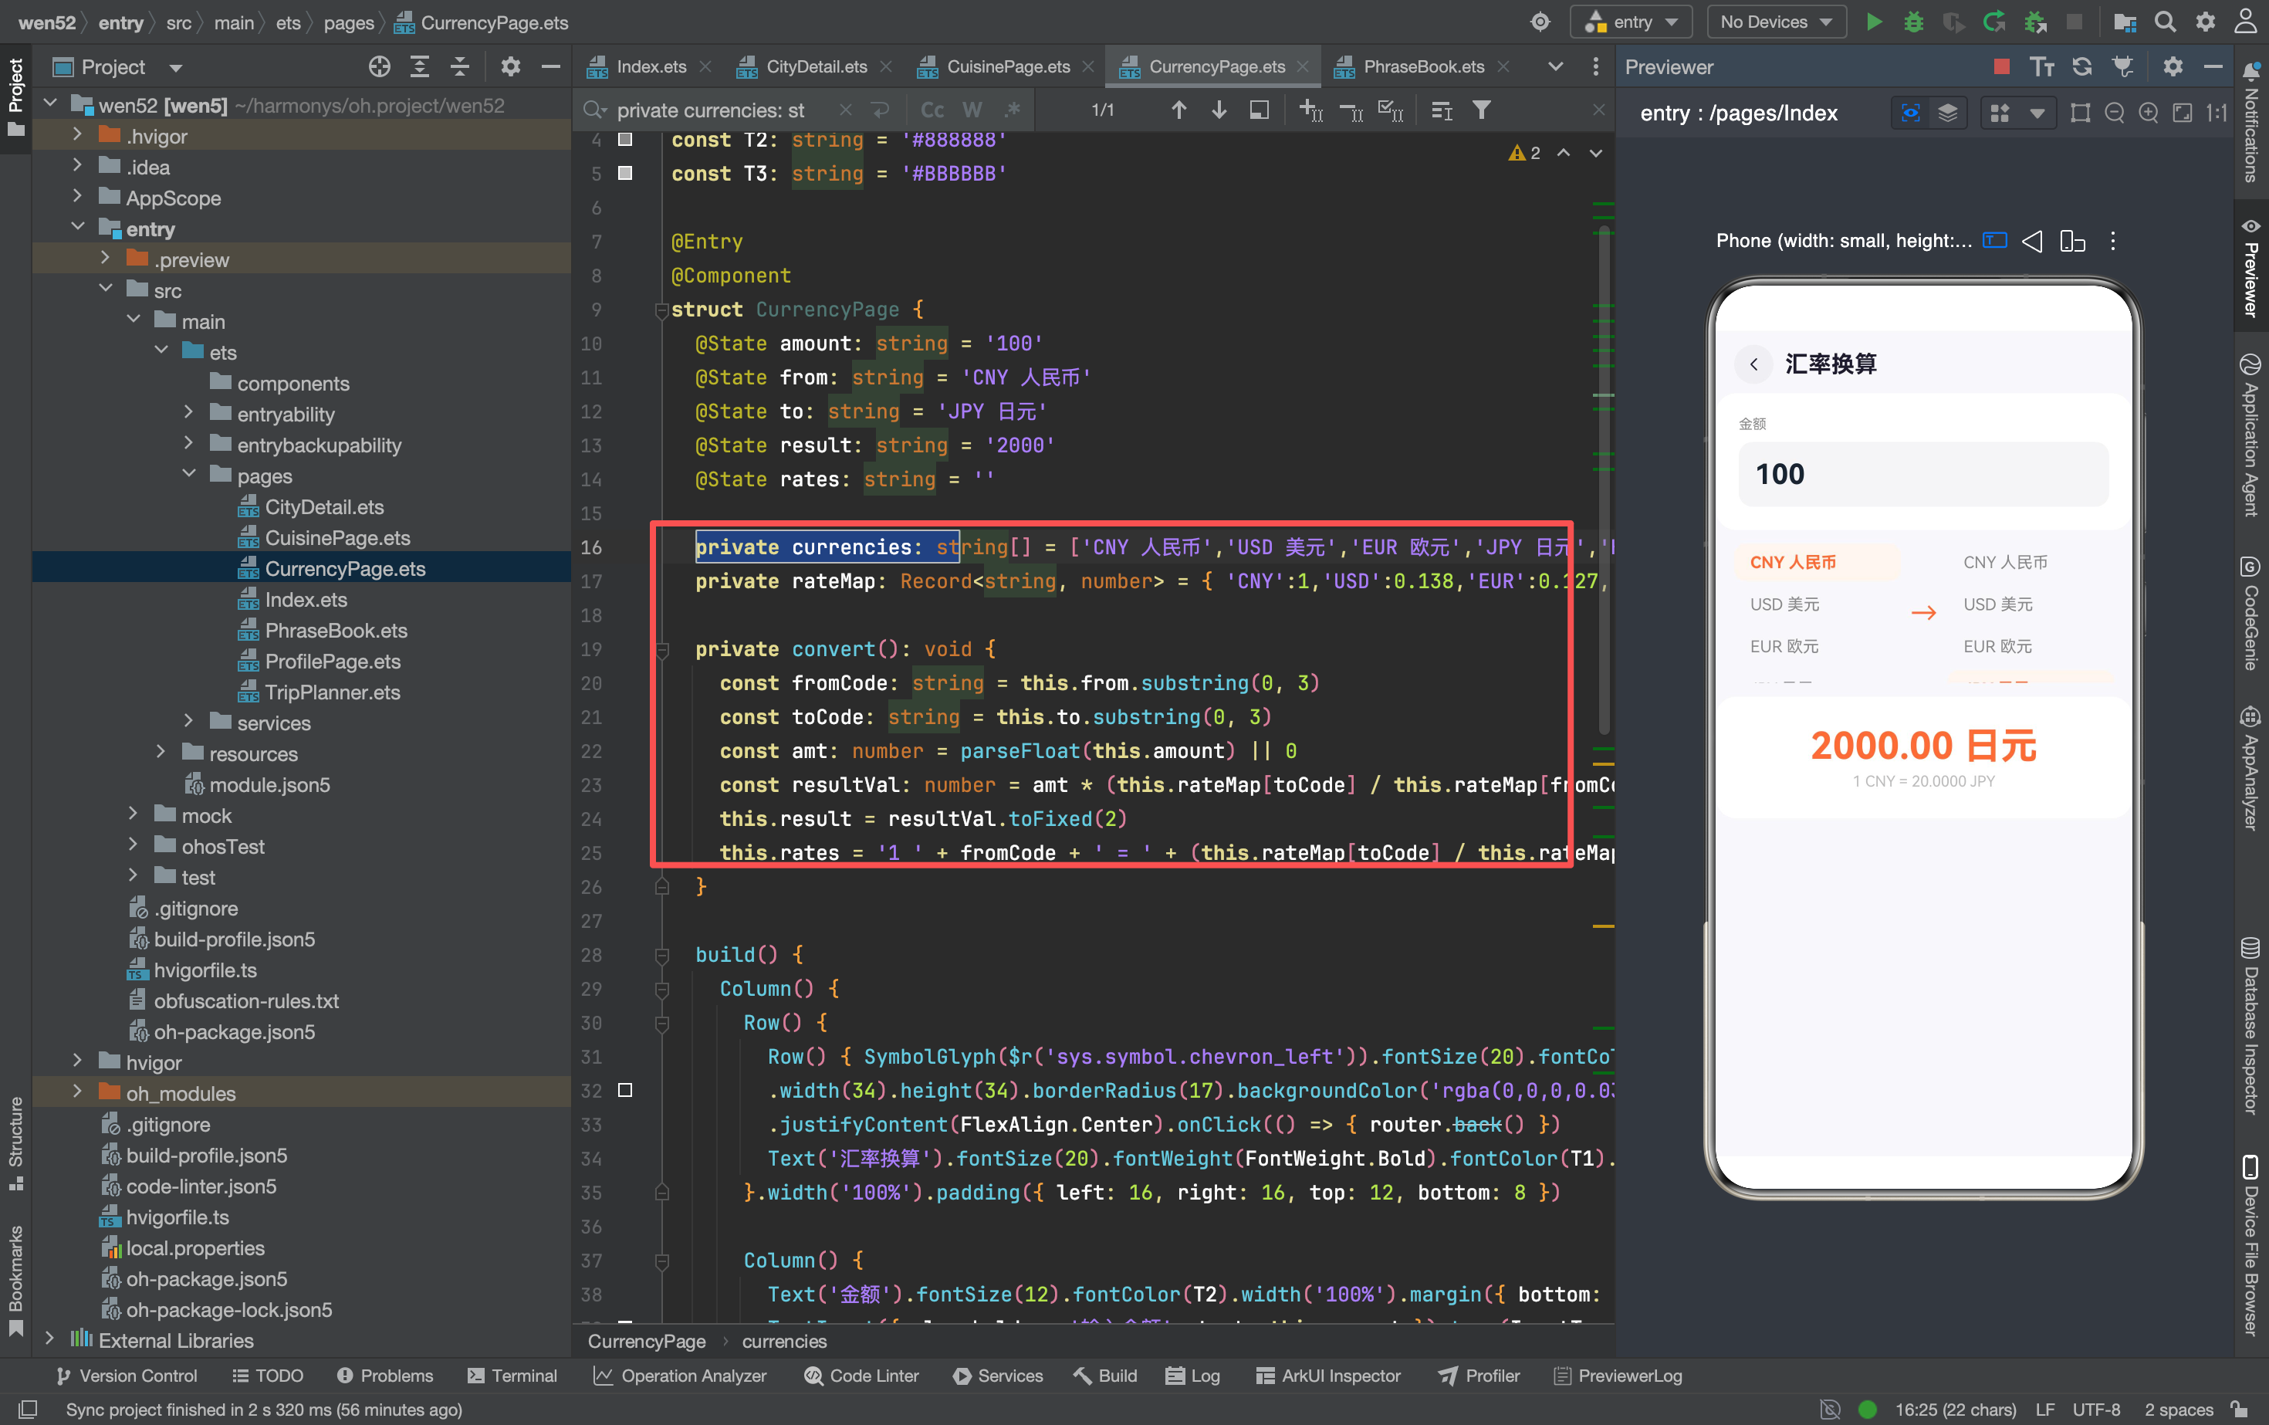Toggle multi-device profile preview grid
The height and width of the screenshot is (1425, 2269).
point(2000,113)
